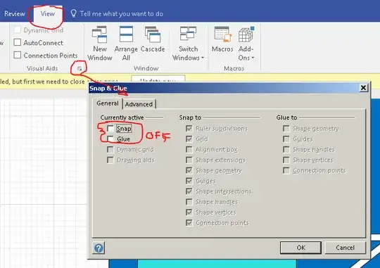Click the Snap & Glue help icon

click(99, 248)
